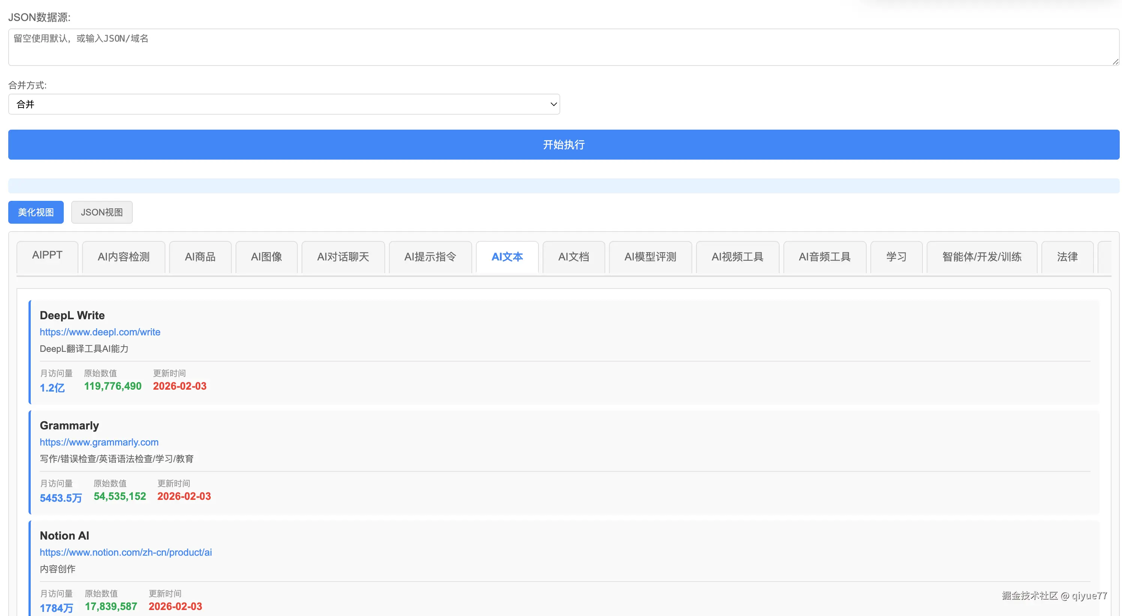
Task: Open the AI图像 tab
Action: (x=266, y=257)
